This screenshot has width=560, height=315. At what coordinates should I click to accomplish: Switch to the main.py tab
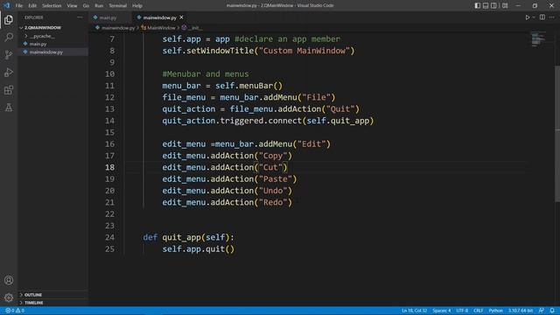108,17
